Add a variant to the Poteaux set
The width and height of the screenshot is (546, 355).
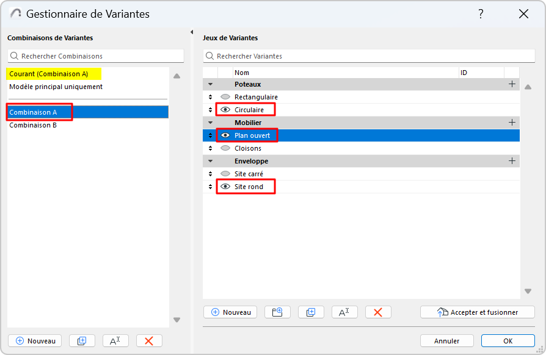(512, 84)
